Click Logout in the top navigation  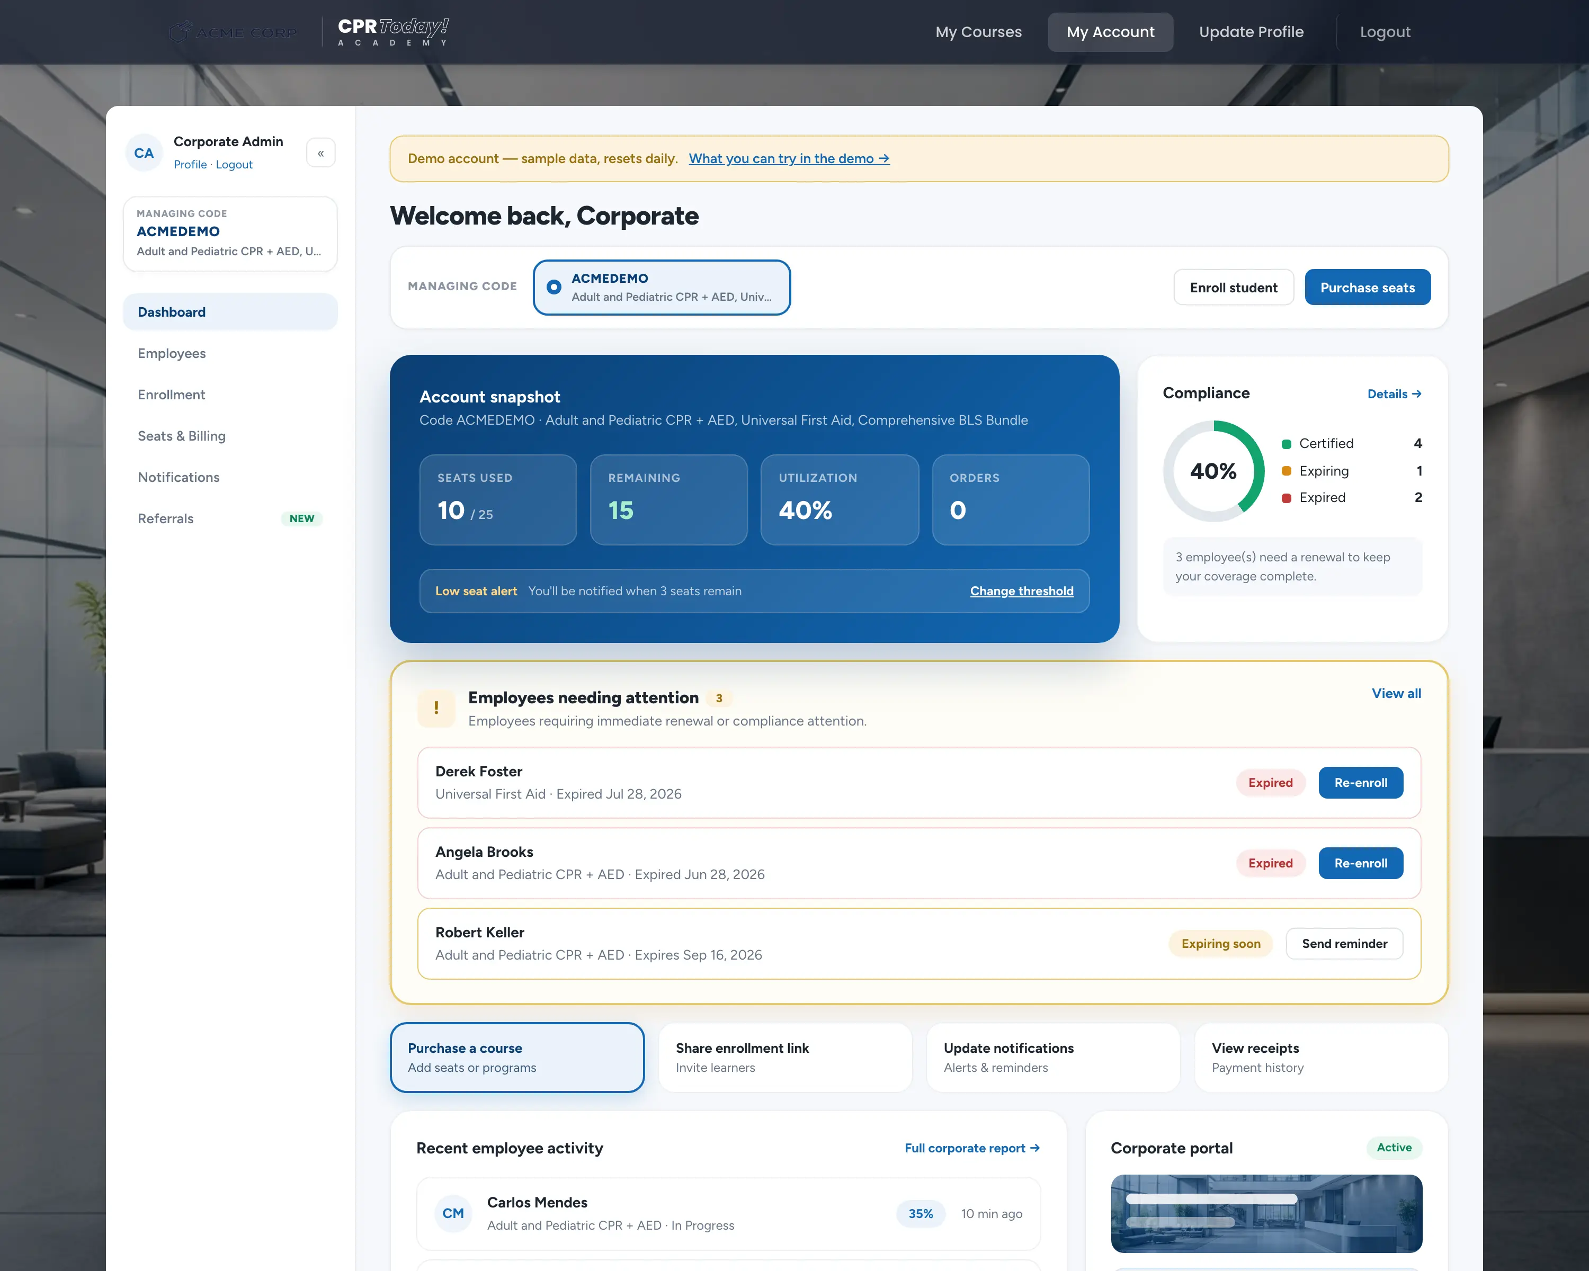coord(1385,32)
